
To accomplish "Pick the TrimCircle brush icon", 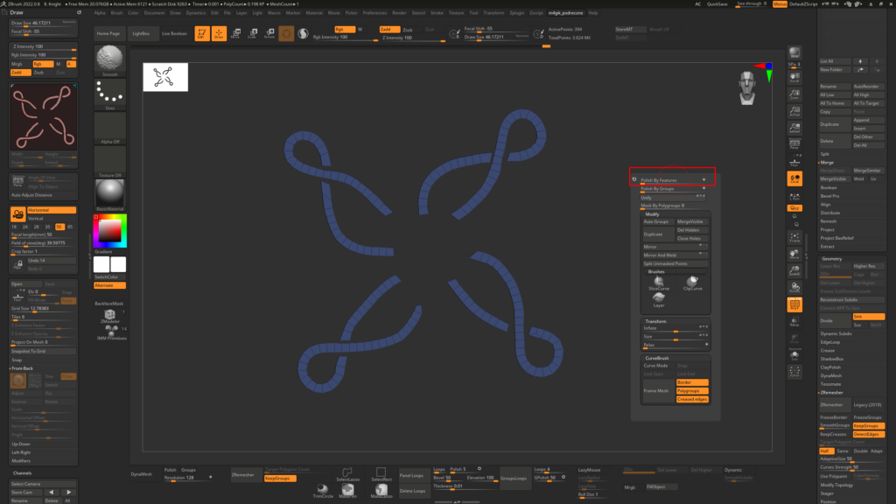I will click(323, 490).
